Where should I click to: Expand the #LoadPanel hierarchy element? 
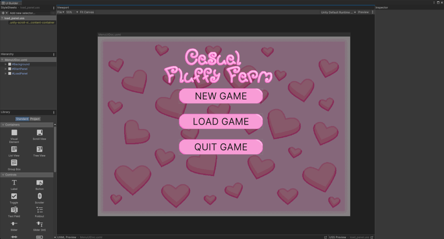pos(6,73)
